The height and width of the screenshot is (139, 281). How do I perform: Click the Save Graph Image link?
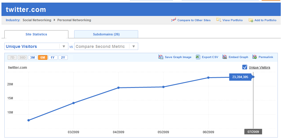[178, 57]
